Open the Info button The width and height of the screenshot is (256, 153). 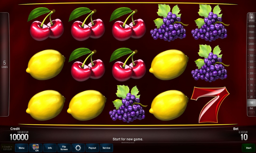click(x=50, y=148)
